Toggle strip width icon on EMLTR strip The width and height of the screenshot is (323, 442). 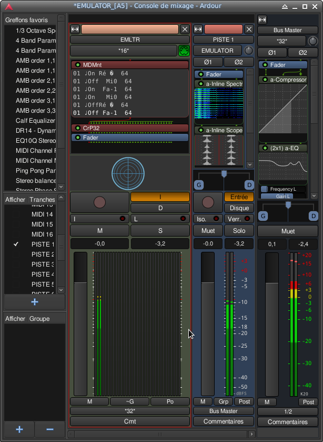75,30
